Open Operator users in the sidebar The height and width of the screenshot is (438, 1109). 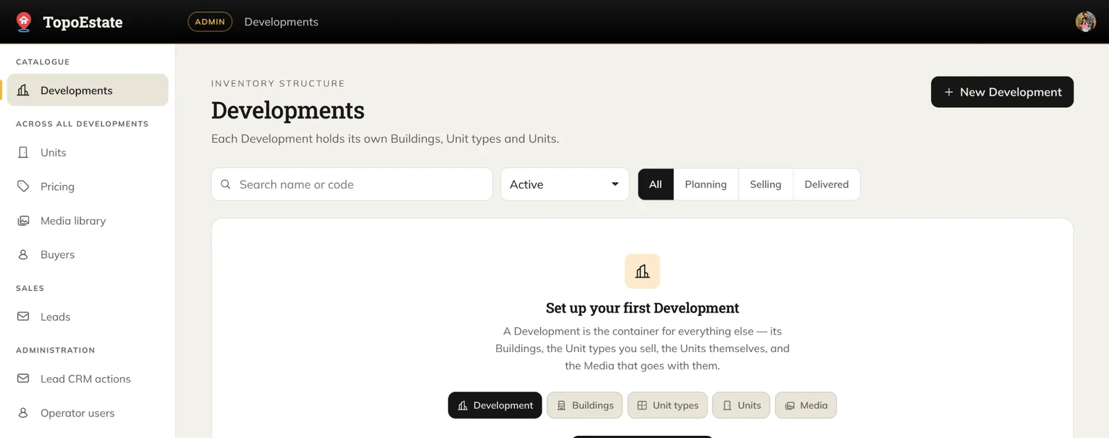click(x=87, y=412)
